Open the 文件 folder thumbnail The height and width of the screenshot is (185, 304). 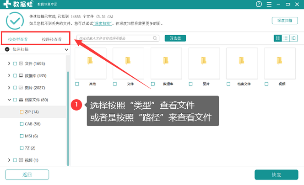click(x=128, y=63)
